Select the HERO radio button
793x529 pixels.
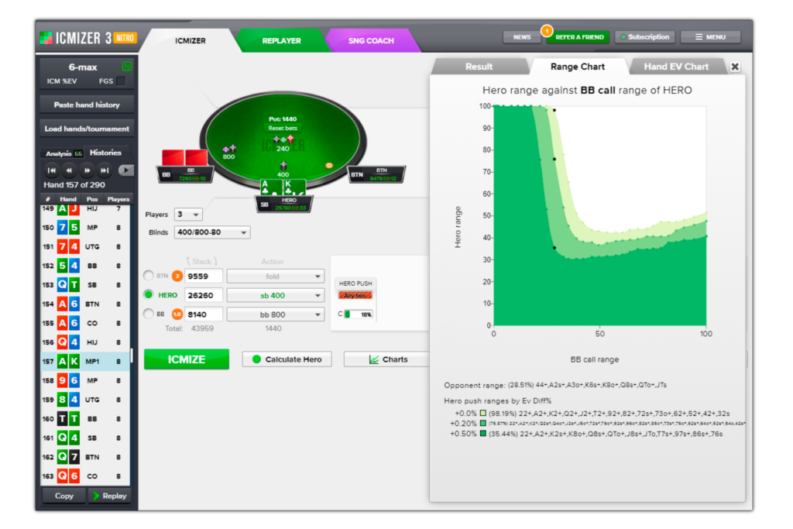click(148, 294)
